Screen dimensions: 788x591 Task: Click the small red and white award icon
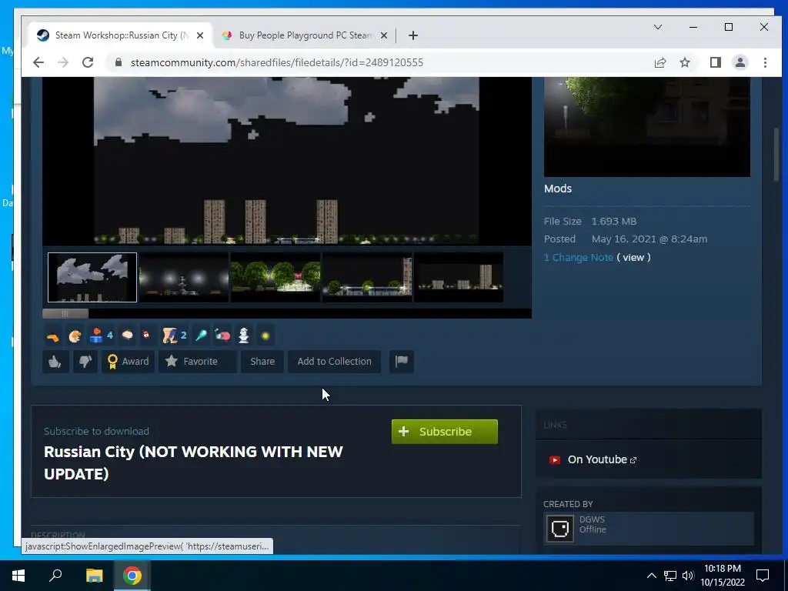tap(146, 336)
